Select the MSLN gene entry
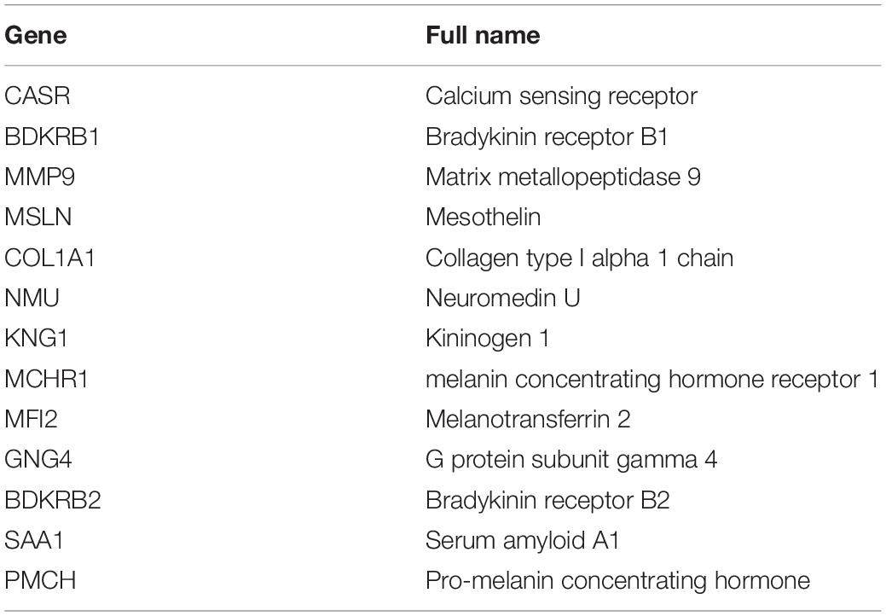The height and width of the screenshot is (616, 886). coord(38,218)
